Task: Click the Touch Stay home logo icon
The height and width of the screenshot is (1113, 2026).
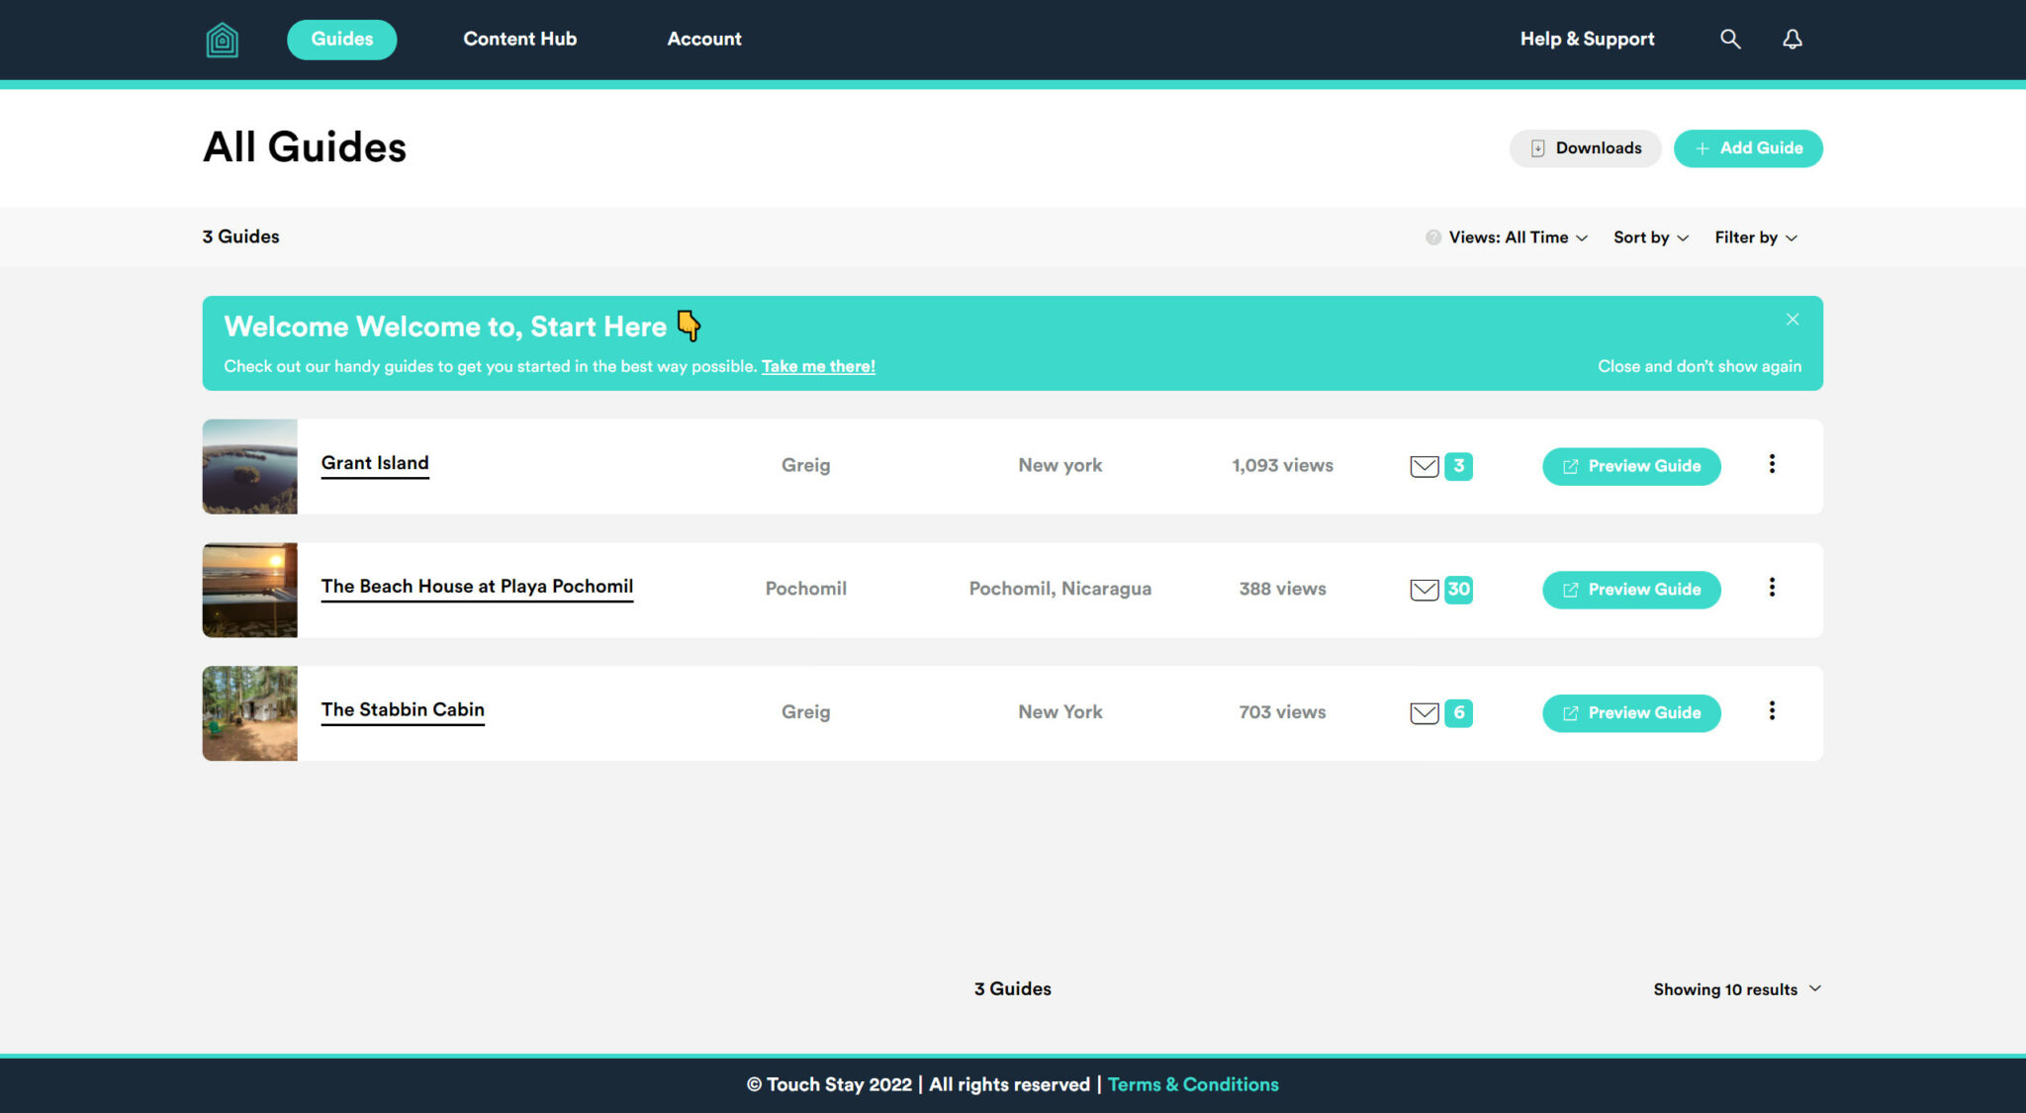Action: point(222,40)
